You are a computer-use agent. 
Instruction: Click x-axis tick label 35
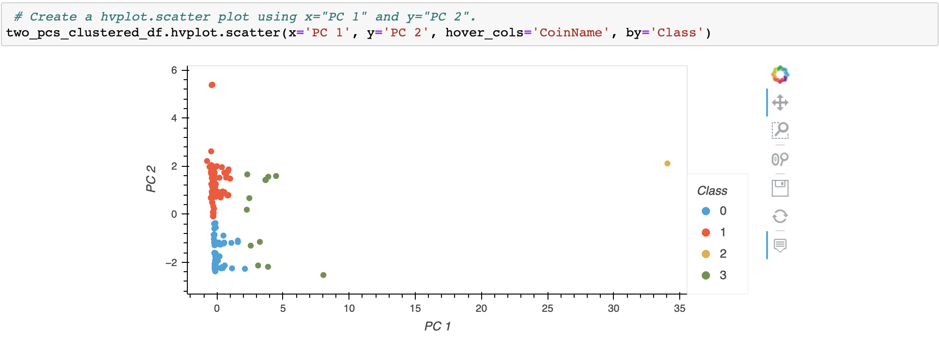pos(680,308)
